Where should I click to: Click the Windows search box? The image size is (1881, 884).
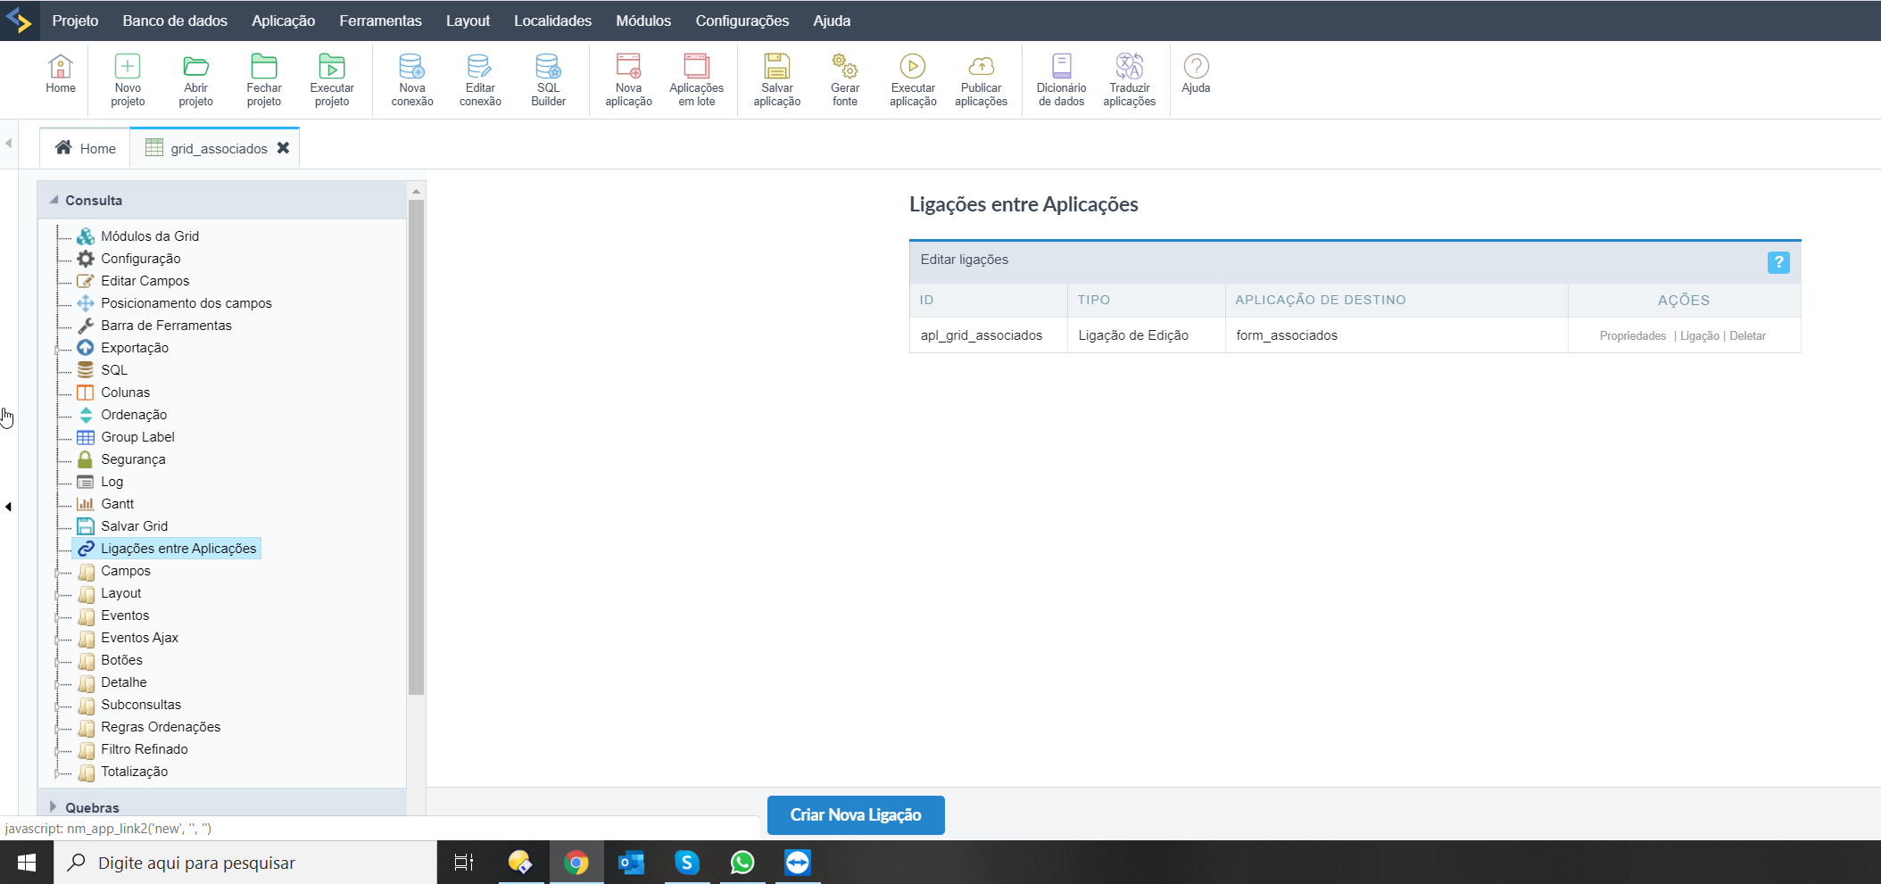245,863
